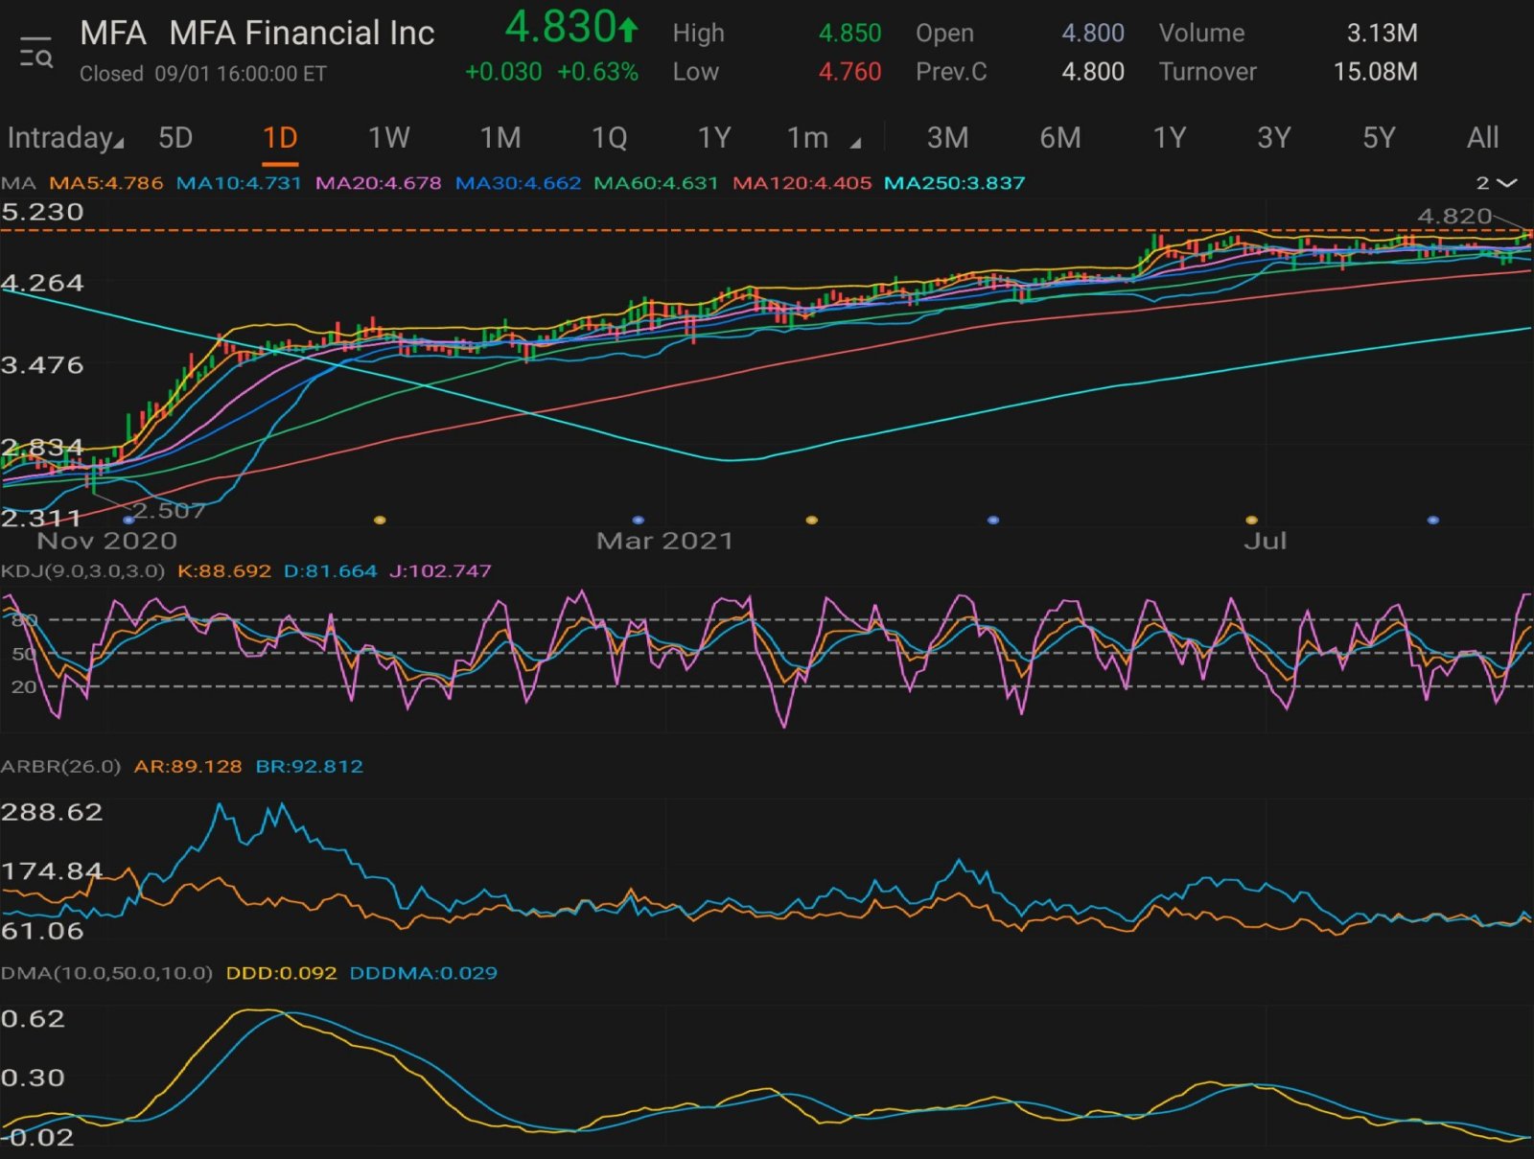Viewport: 1534px width, 1159px height.
Task: Expand the indicator count chevron labeled 2
Action: pyautogui.click(x=1496, y=182)
